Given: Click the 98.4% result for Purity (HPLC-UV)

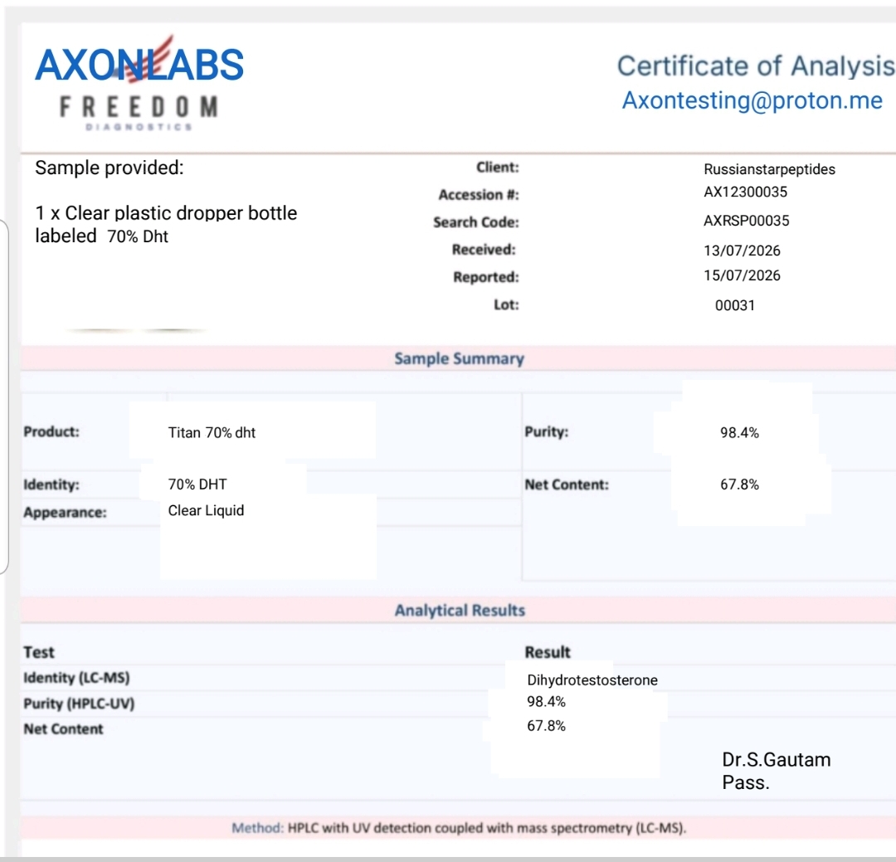Looking at the screenshot, I should [546, 701].
